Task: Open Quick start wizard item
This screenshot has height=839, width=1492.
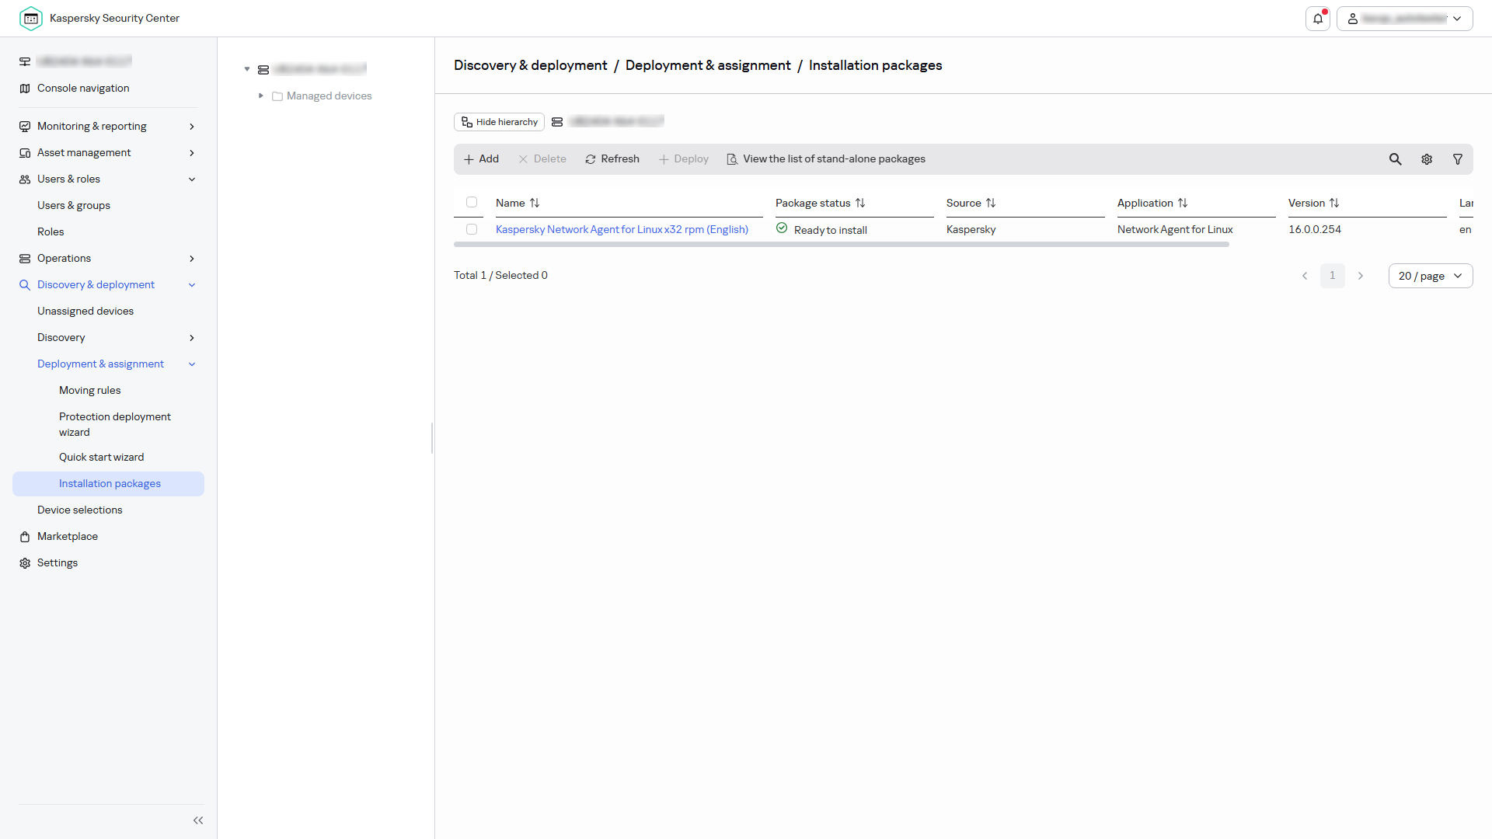Action: [x=101, y=457]
